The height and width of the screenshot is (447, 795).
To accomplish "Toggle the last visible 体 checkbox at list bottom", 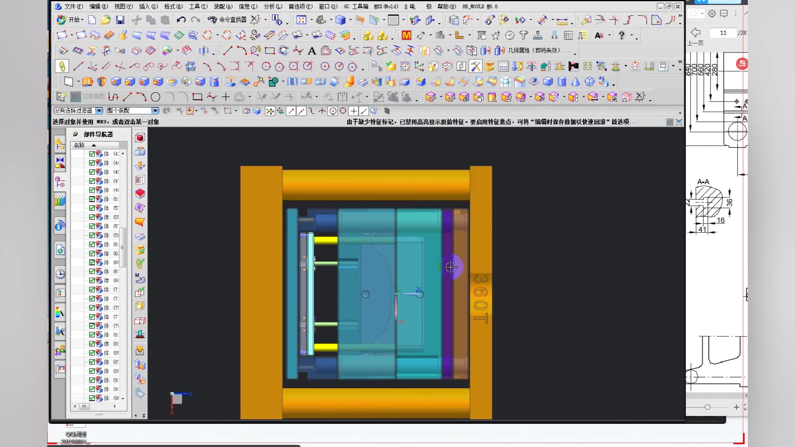I will [92, 398].
